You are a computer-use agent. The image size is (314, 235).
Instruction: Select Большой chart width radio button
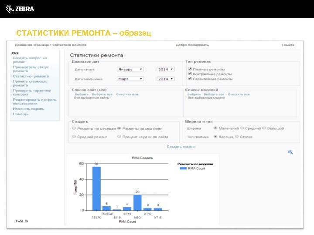264,128
